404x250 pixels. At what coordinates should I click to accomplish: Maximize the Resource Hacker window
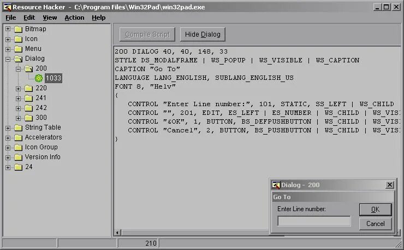pyautogui.click(x=386, y=7)
